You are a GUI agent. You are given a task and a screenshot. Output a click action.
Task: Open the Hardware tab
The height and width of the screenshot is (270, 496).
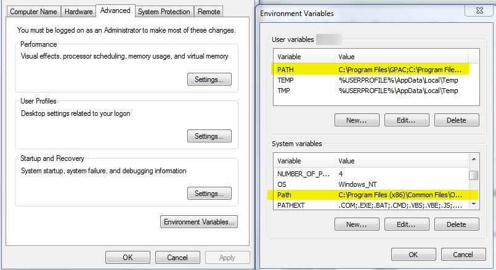79,11
